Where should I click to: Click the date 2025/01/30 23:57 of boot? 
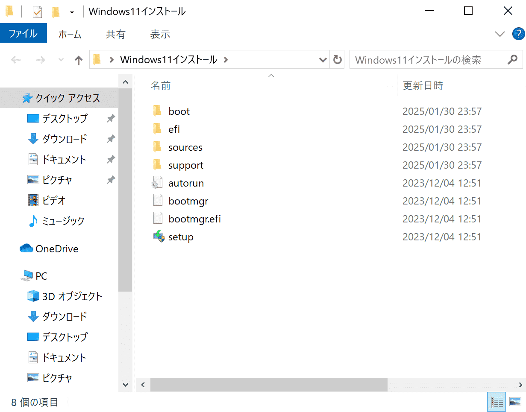[x=442, y=111]
